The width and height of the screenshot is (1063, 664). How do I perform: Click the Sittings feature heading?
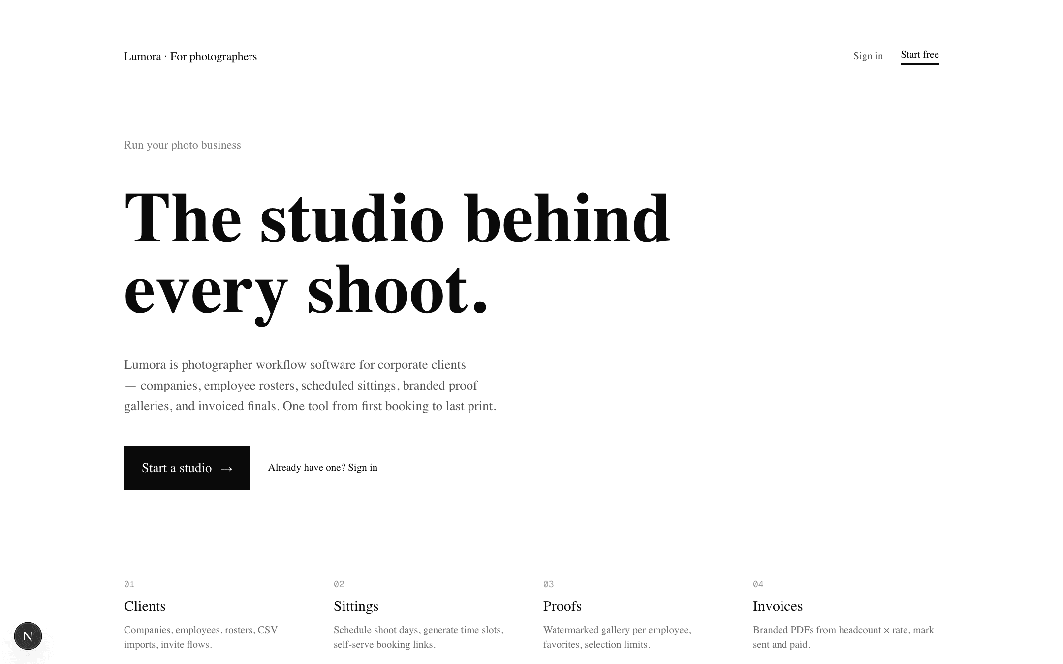pyautogui.click(x=356, y=606)
